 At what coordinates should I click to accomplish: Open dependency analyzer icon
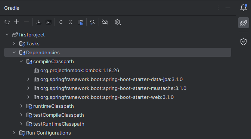point(92,22)
